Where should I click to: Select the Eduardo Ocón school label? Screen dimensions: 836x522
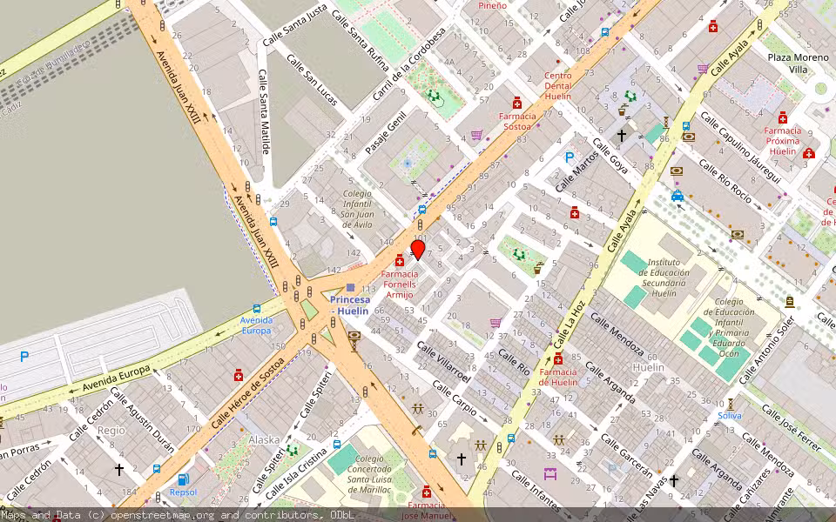tap(729, 328)
